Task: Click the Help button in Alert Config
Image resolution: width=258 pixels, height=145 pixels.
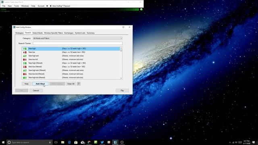Action: click(x=27, y=84)
